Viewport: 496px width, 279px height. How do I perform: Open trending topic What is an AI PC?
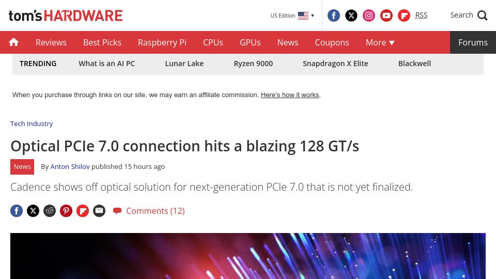(x=106, y=64)
